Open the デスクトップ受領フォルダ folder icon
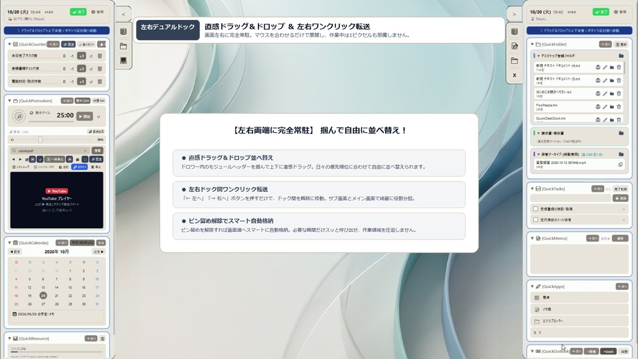 coord(621,55)
